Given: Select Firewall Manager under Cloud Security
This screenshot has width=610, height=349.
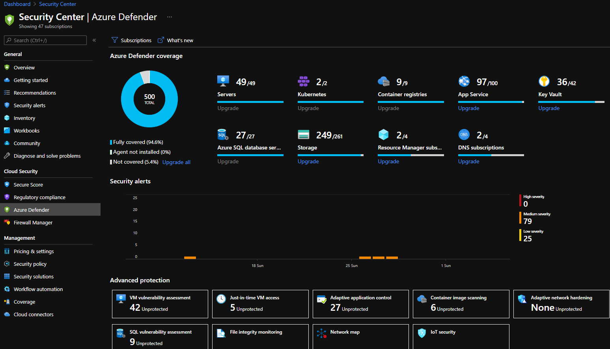Looking at the screenshot, I should [33, 222].
